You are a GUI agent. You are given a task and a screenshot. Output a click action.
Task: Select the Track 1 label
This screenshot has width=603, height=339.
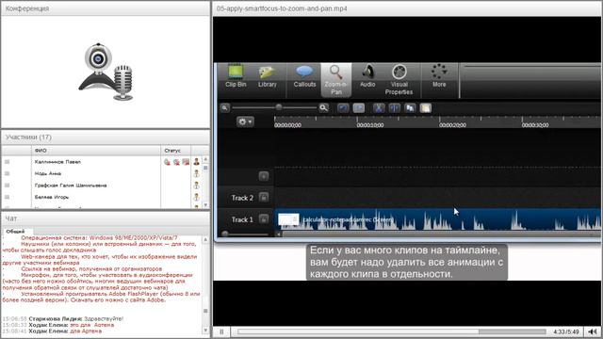(242, 219)
